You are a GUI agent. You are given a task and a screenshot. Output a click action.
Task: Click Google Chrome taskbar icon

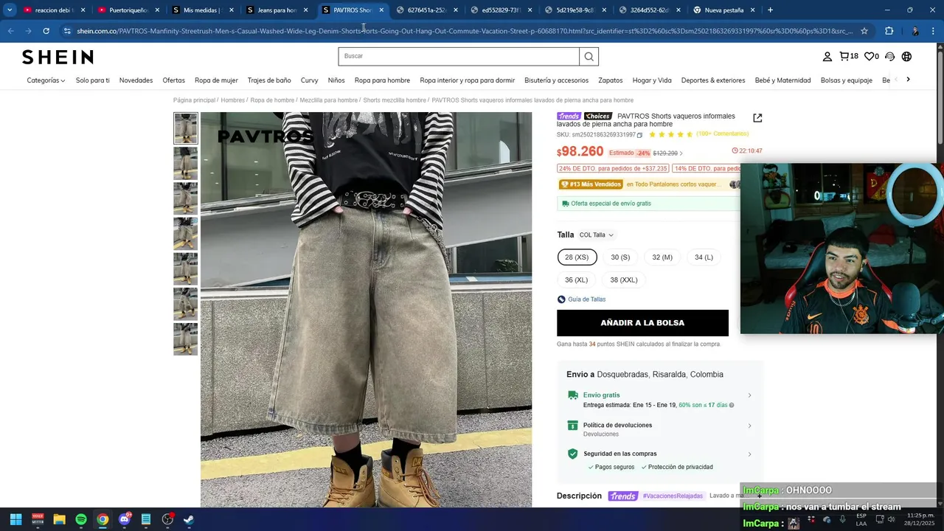[103, 519]
